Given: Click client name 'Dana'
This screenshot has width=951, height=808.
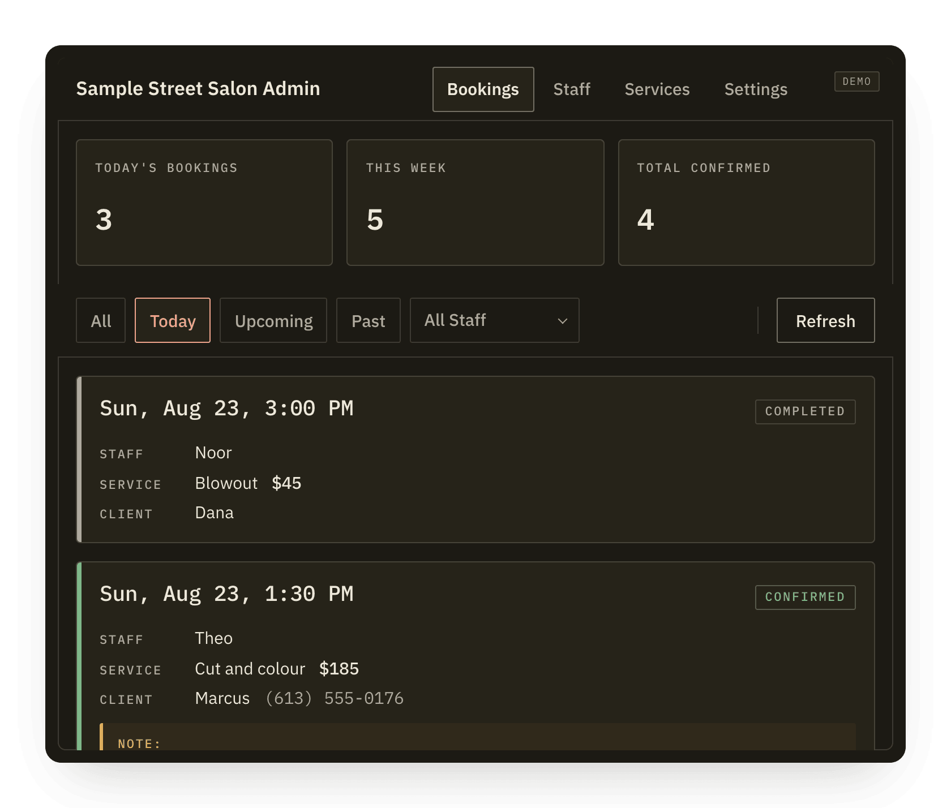Looking at the screenshot, I should click(215, 513).
